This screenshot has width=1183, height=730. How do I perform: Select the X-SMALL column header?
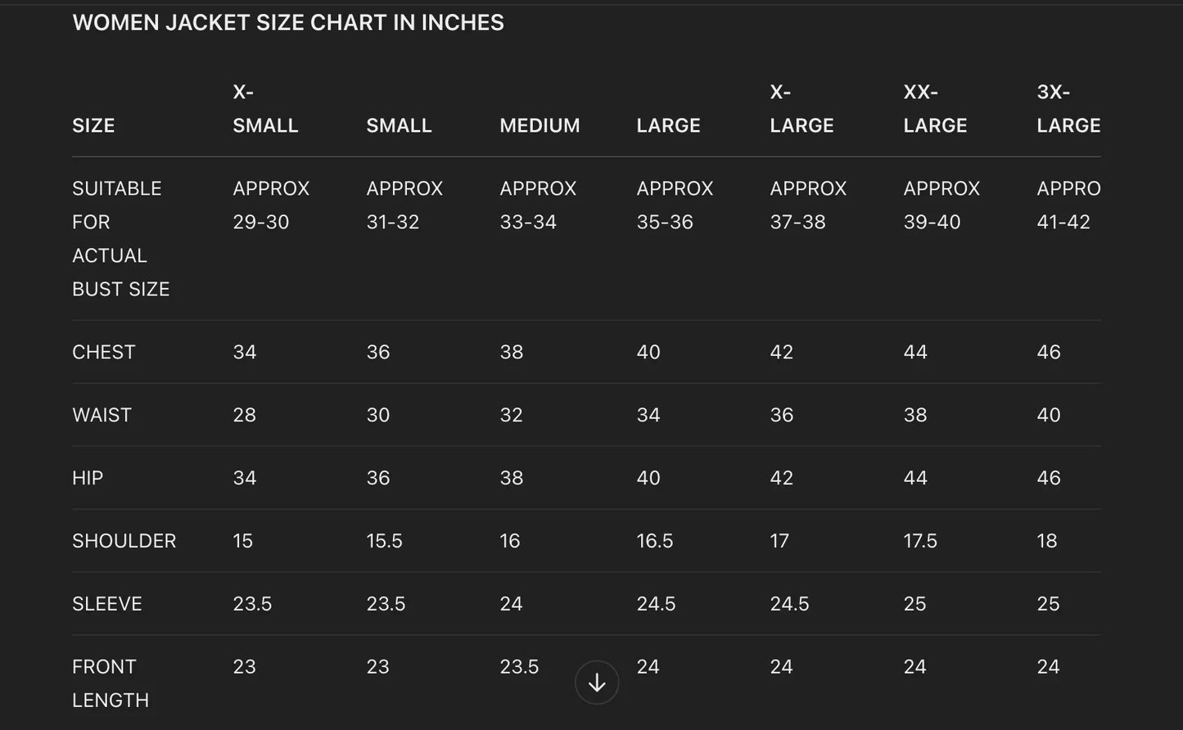coord(265,109)
